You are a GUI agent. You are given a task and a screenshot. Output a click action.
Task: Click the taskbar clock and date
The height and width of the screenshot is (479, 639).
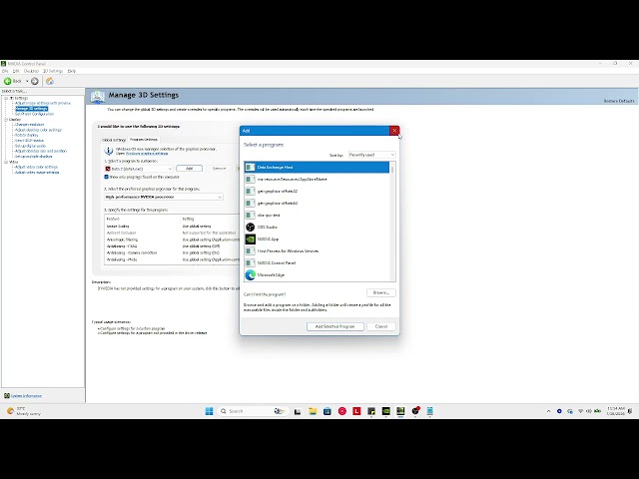pos(616,411)
